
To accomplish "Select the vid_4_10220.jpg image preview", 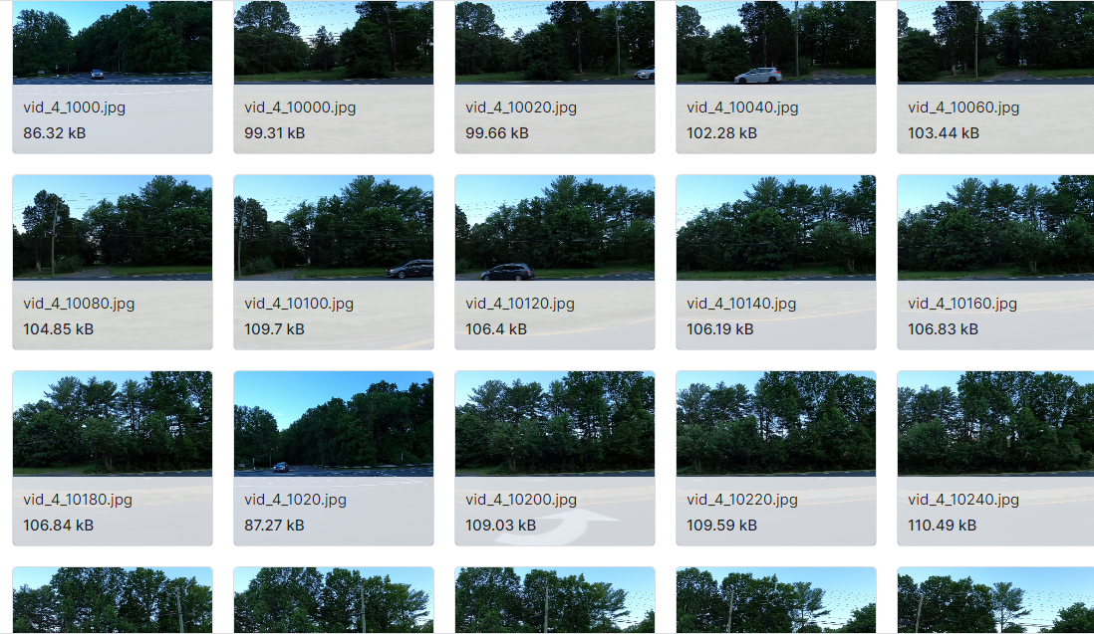I will (776, 424).
